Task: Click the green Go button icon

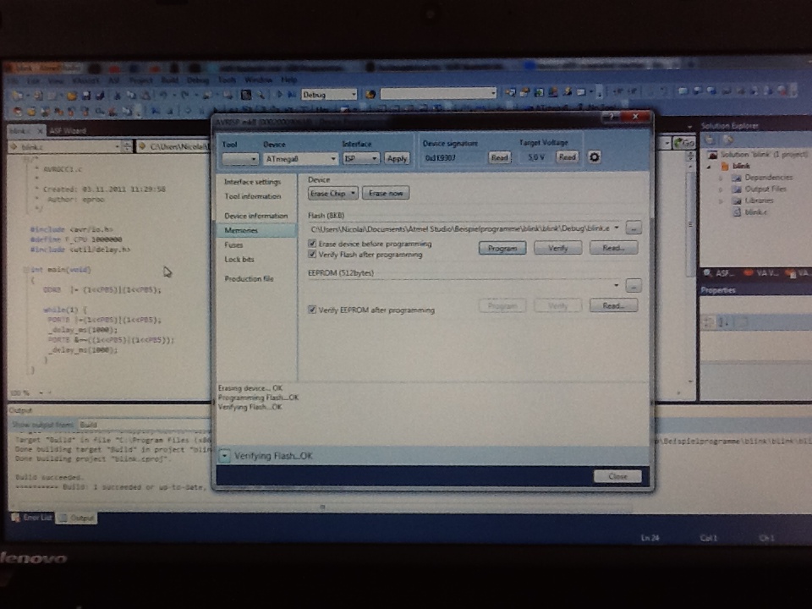Action: [x=683, y=143]
